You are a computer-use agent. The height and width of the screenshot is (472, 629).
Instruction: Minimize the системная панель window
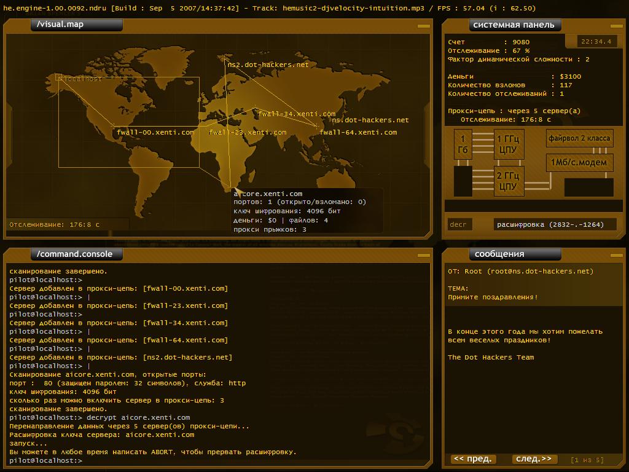[616, 26]
